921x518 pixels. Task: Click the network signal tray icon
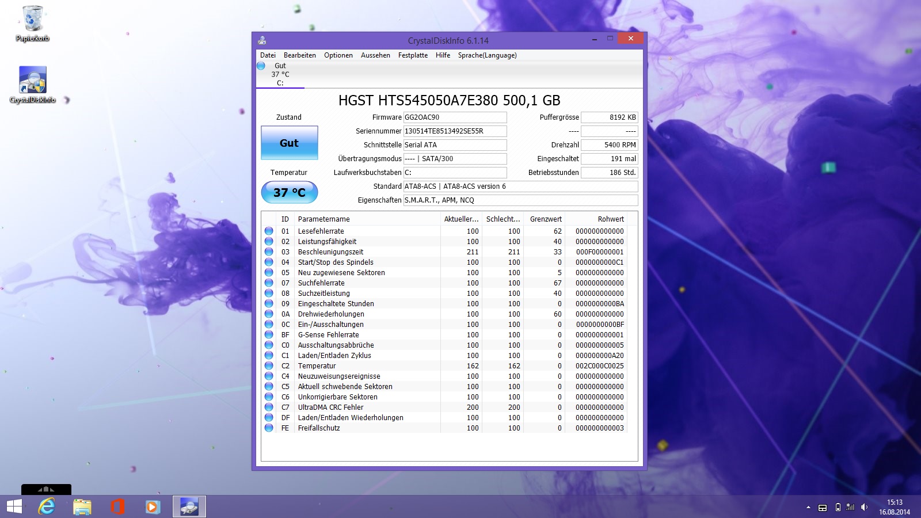point(850,507)
